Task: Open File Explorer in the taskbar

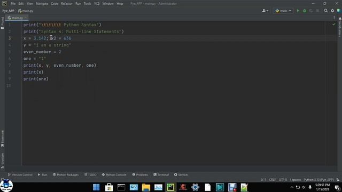Action: (146, 187)
